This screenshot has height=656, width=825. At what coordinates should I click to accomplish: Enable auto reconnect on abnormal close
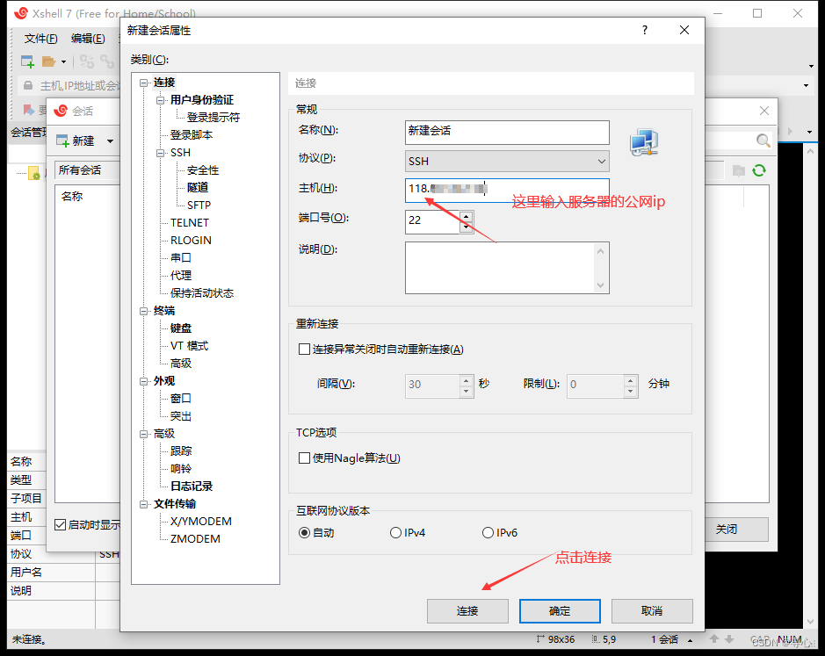pyautogui.click(x=304, y=349)
